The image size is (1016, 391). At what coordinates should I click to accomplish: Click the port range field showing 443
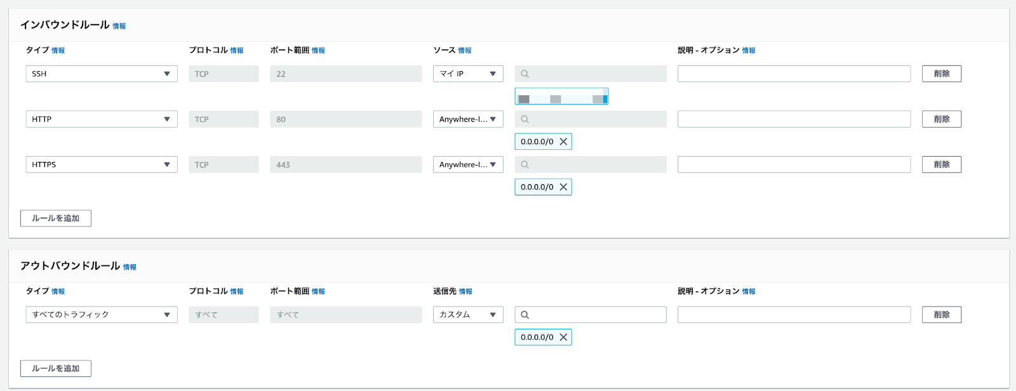[345, 164]
